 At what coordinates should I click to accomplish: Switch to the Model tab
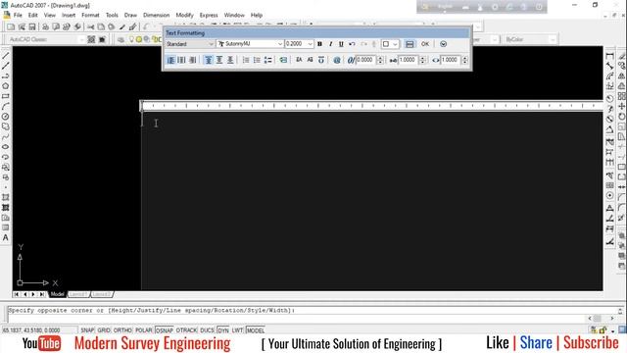(x=57, y=294)
